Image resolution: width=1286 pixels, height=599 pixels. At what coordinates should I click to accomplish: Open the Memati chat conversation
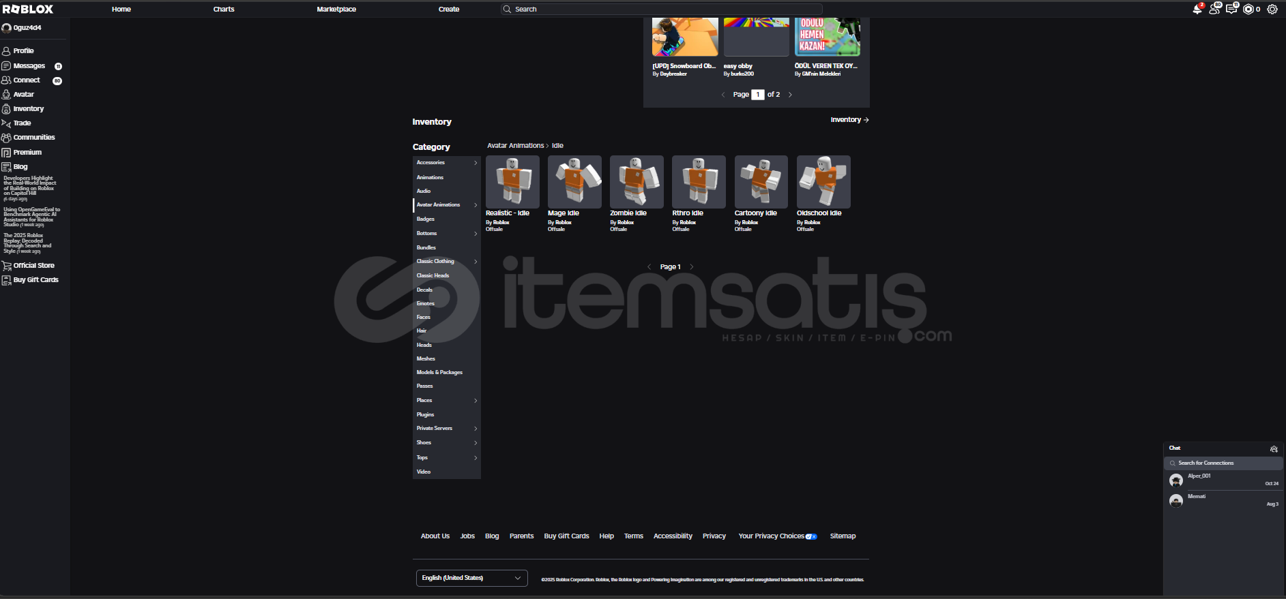point(1224,501)
